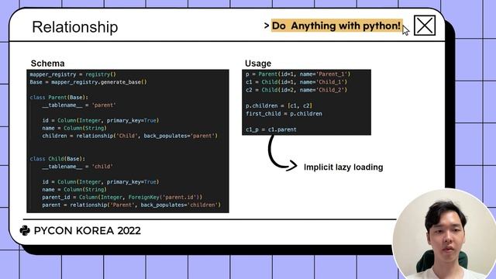
Task: Click the 'class Child(Base):' code line
Action: click(57, 159)
